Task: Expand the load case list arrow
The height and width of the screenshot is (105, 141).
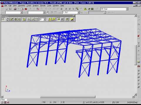Action: tap(79, 13)
